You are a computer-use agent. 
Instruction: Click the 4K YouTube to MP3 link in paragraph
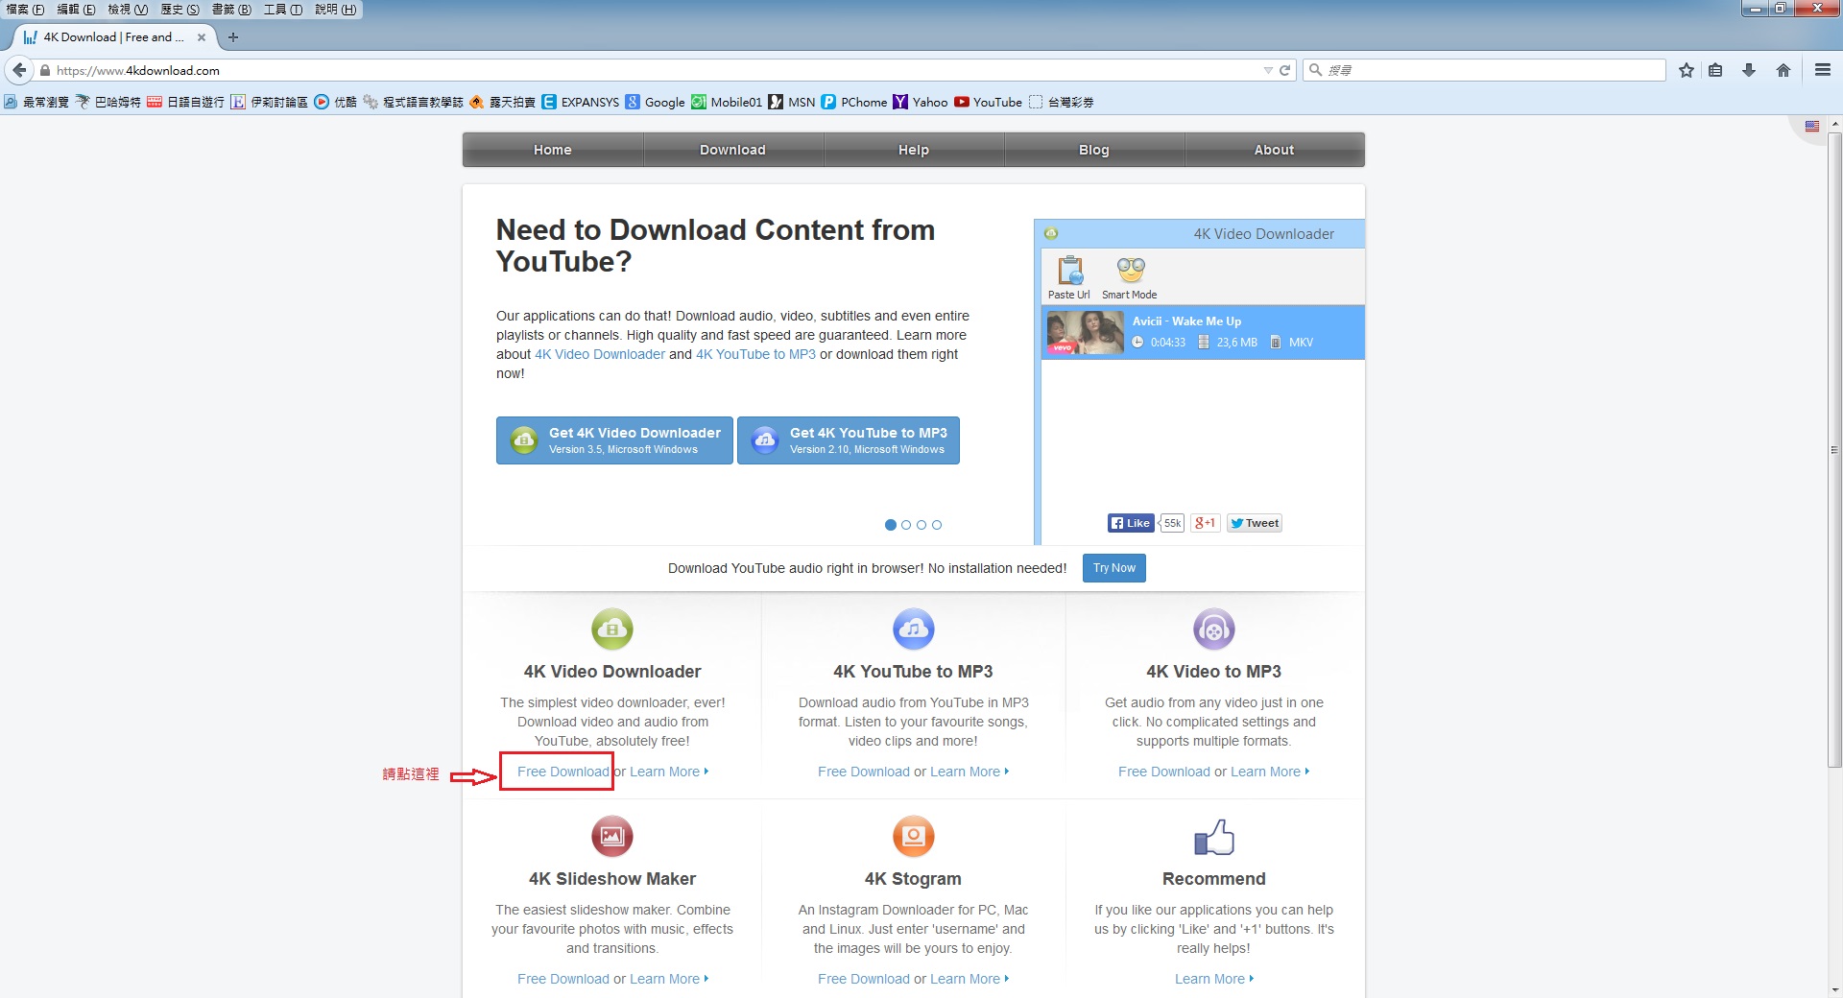[755, 354]
